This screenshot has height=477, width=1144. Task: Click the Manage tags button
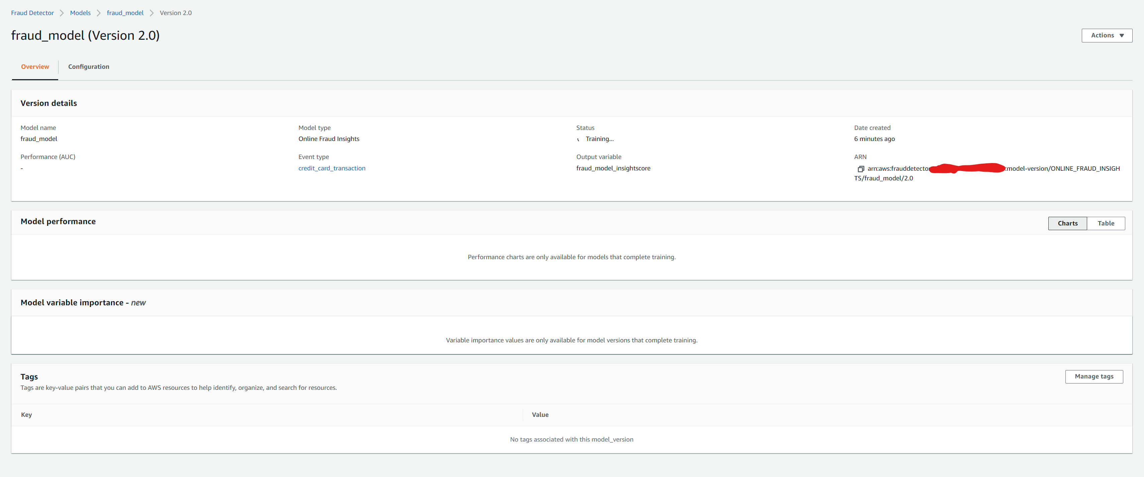point(1094,376)
